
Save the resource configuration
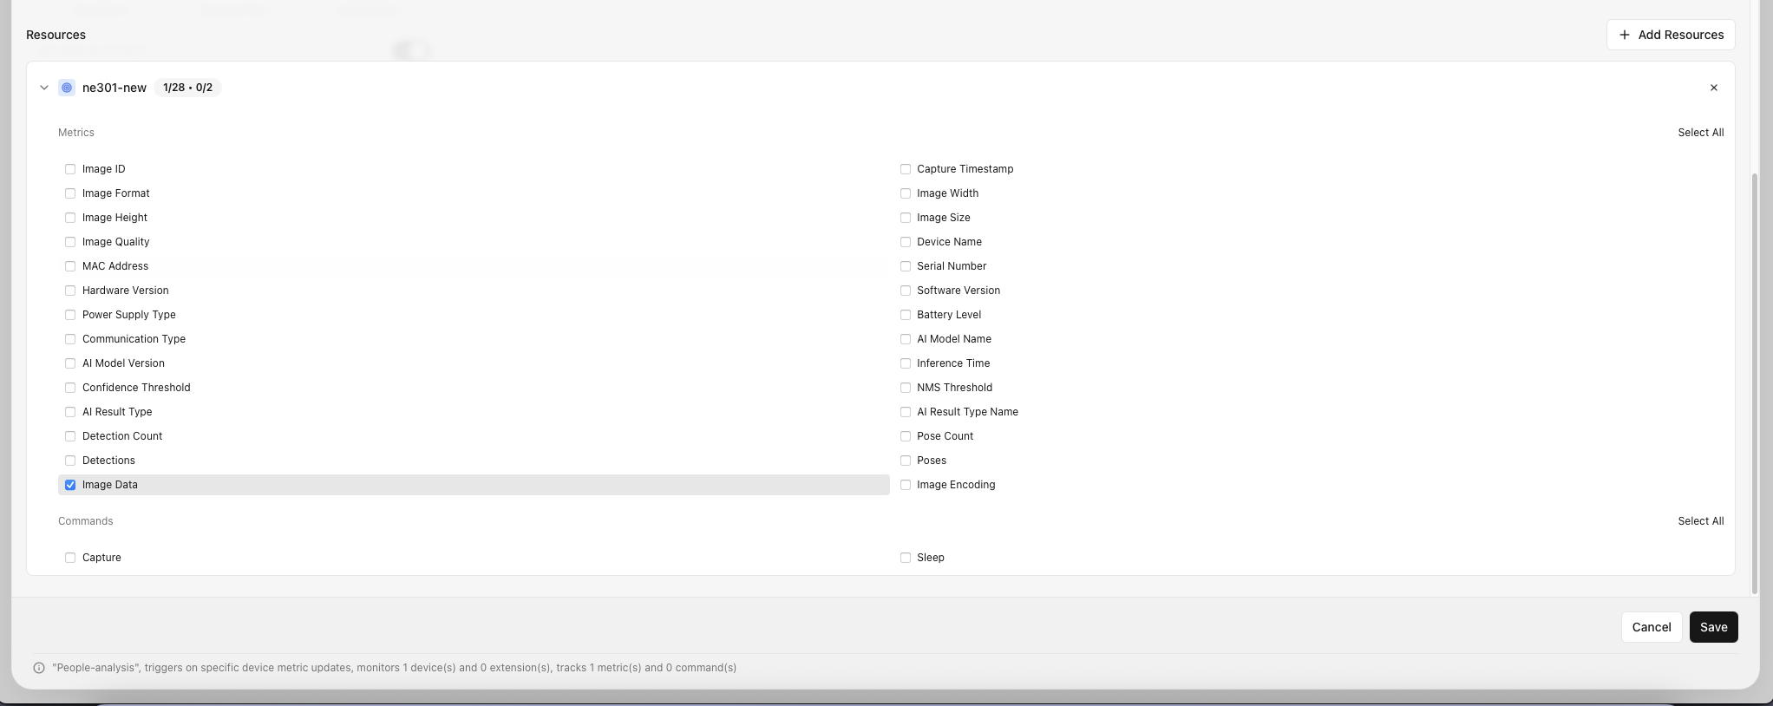(1712, 627)
